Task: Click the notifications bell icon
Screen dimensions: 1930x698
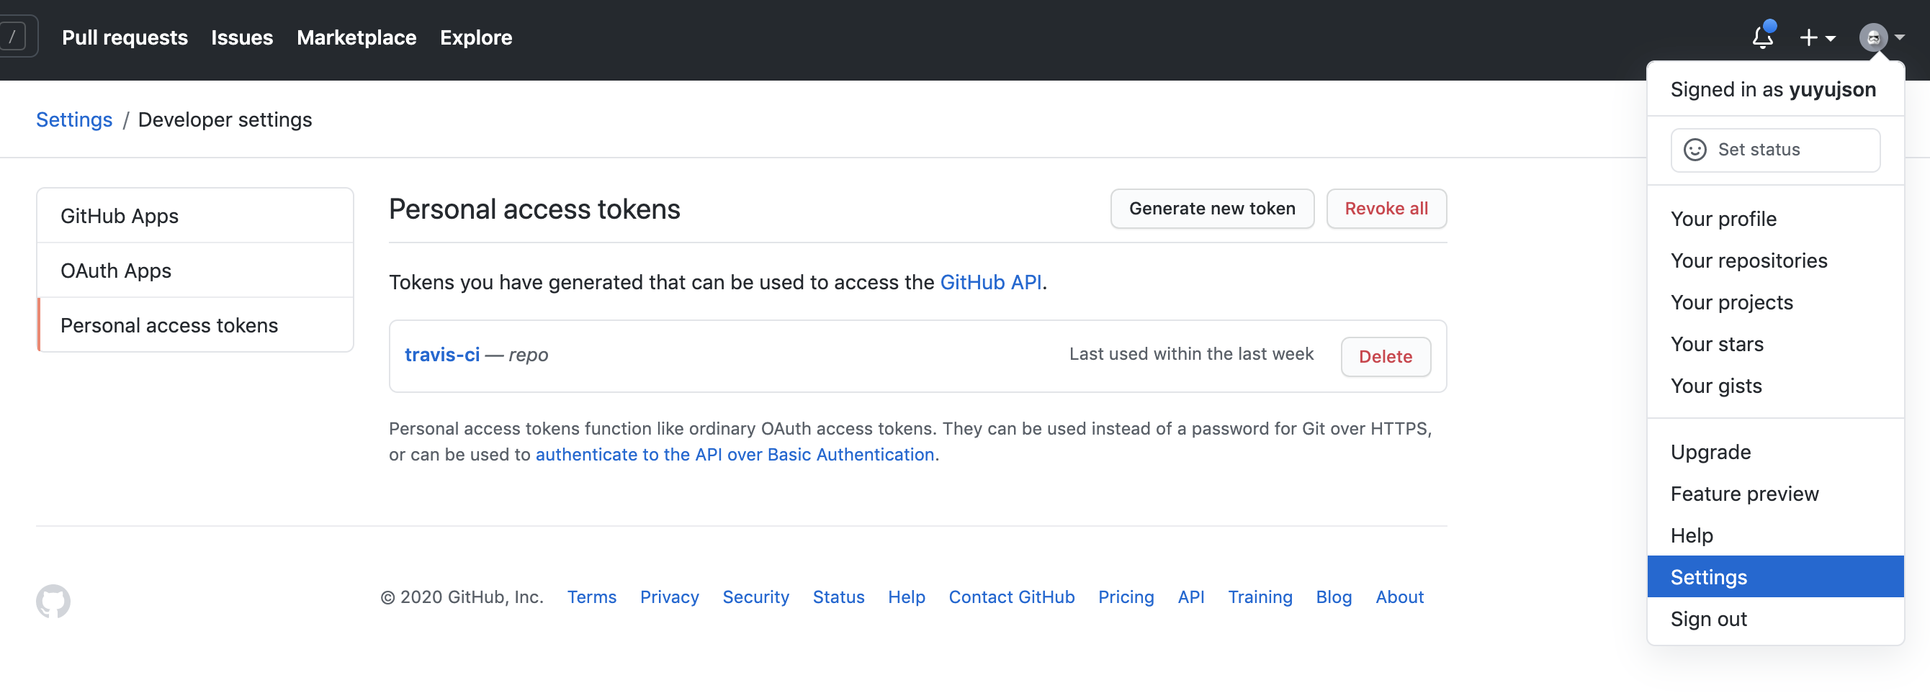Action: (1762, 37)
